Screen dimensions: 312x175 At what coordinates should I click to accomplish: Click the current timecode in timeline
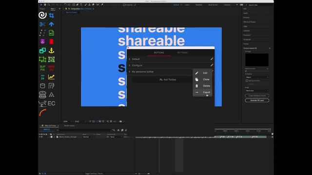click(x=47, y=129)
